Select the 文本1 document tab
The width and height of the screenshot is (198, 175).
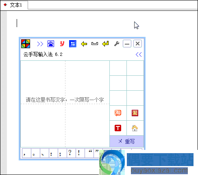(14, 5)
